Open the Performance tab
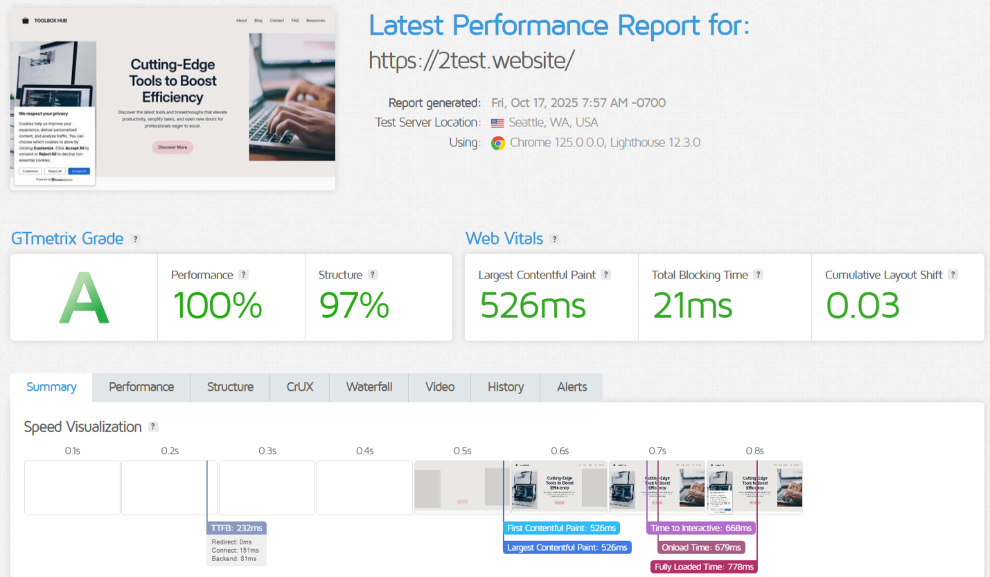Viewport: 990px width, 577px height. [x=141, y=387]
